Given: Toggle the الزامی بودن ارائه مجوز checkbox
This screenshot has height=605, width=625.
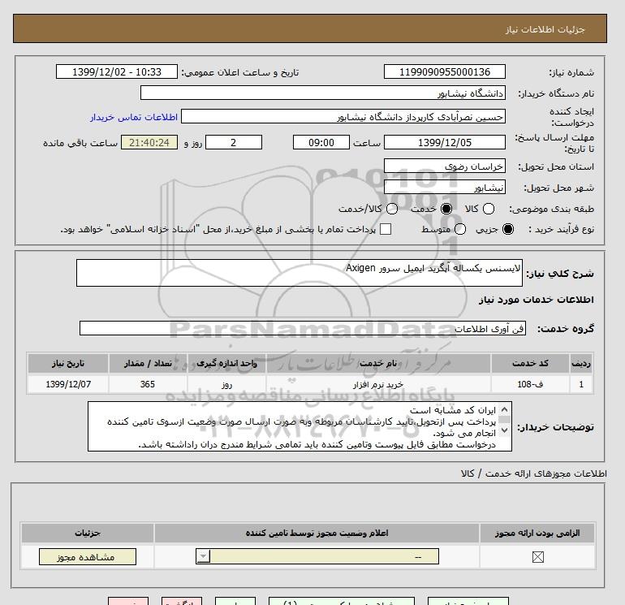Looking at the screenshot, I should pyautogui.click(x=537, y=557).
